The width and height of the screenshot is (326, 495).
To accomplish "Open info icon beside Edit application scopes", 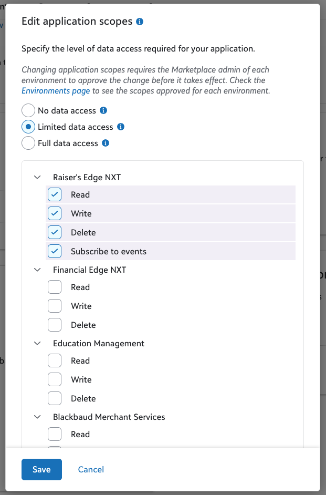I will [140, 22].
